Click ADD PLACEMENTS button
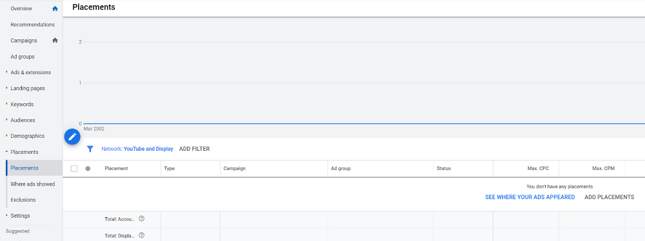Image resolution: width=645 pixels, height=241 pixels. [610, 197]
